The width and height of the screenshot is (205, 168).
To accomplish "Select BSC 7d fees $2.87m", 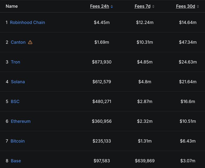I will (145, 101).
